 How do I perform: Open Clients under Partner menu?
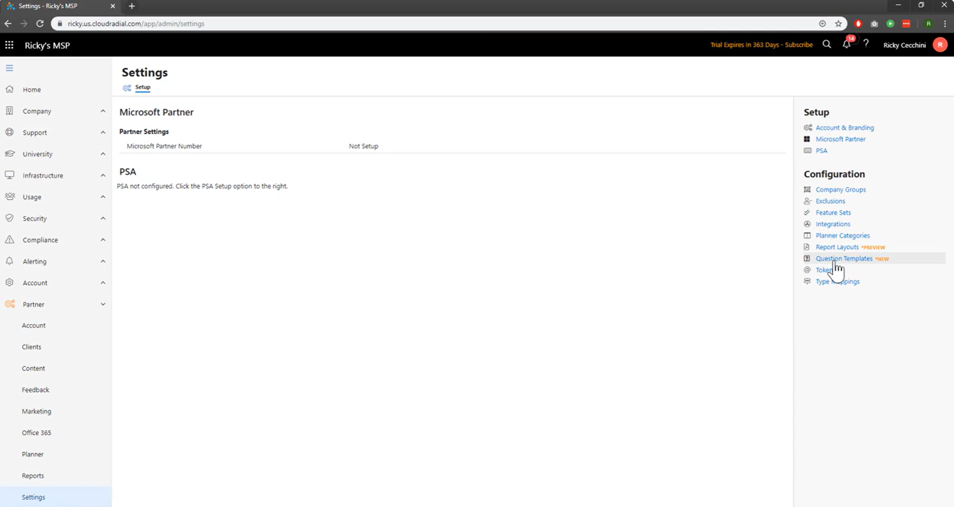tap(32, 347)
